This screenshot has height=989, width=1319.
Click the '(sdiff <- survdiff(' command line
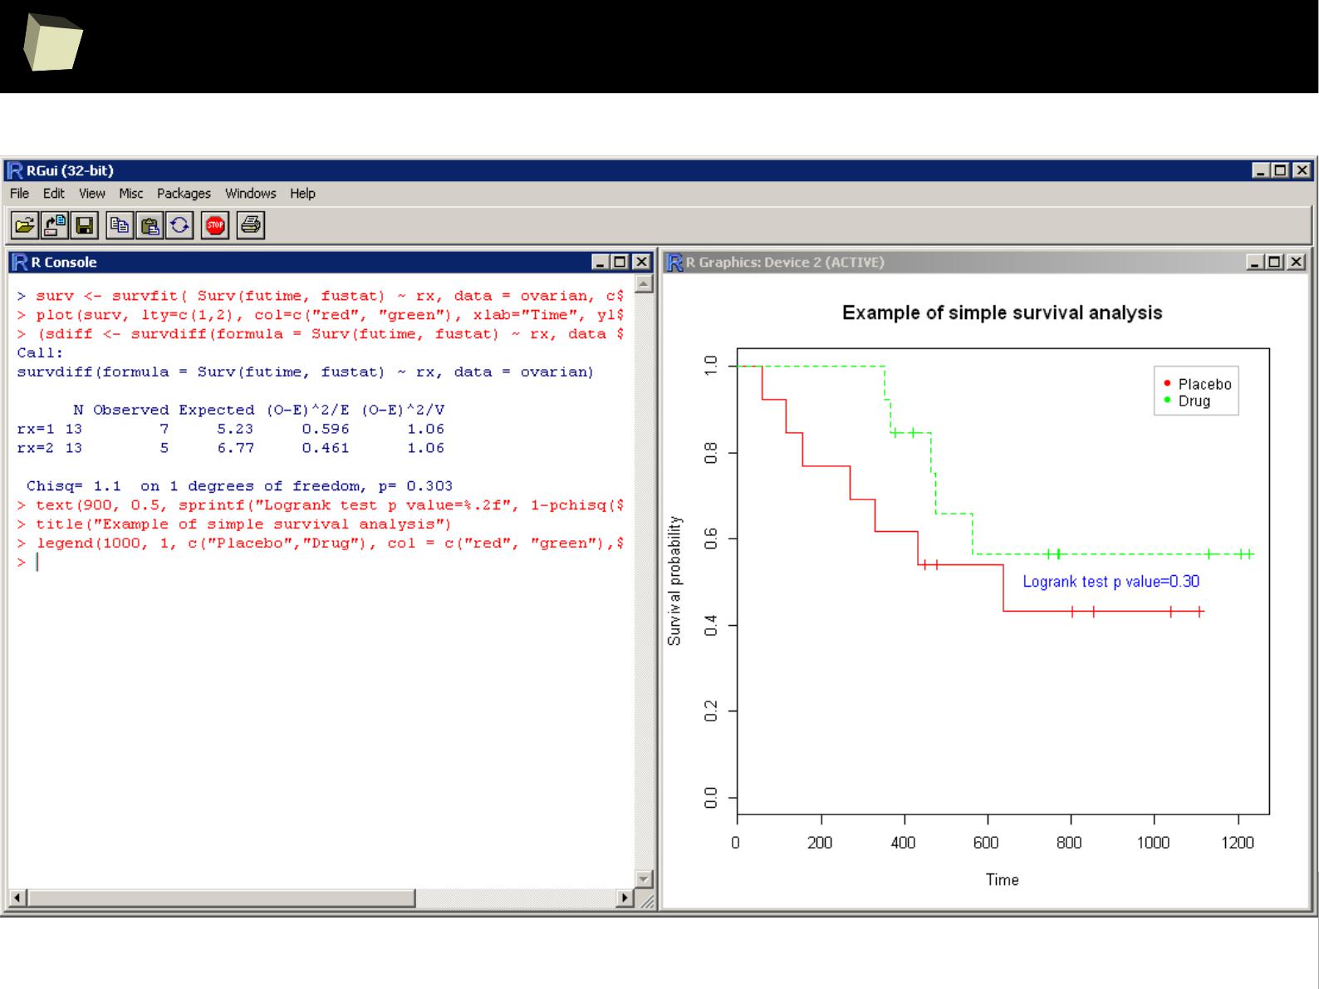321,334
